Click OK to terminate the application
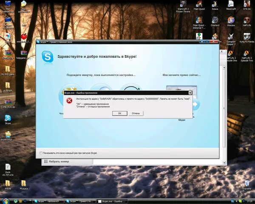This screenshot has width=255, height=204. coord(119,113)
